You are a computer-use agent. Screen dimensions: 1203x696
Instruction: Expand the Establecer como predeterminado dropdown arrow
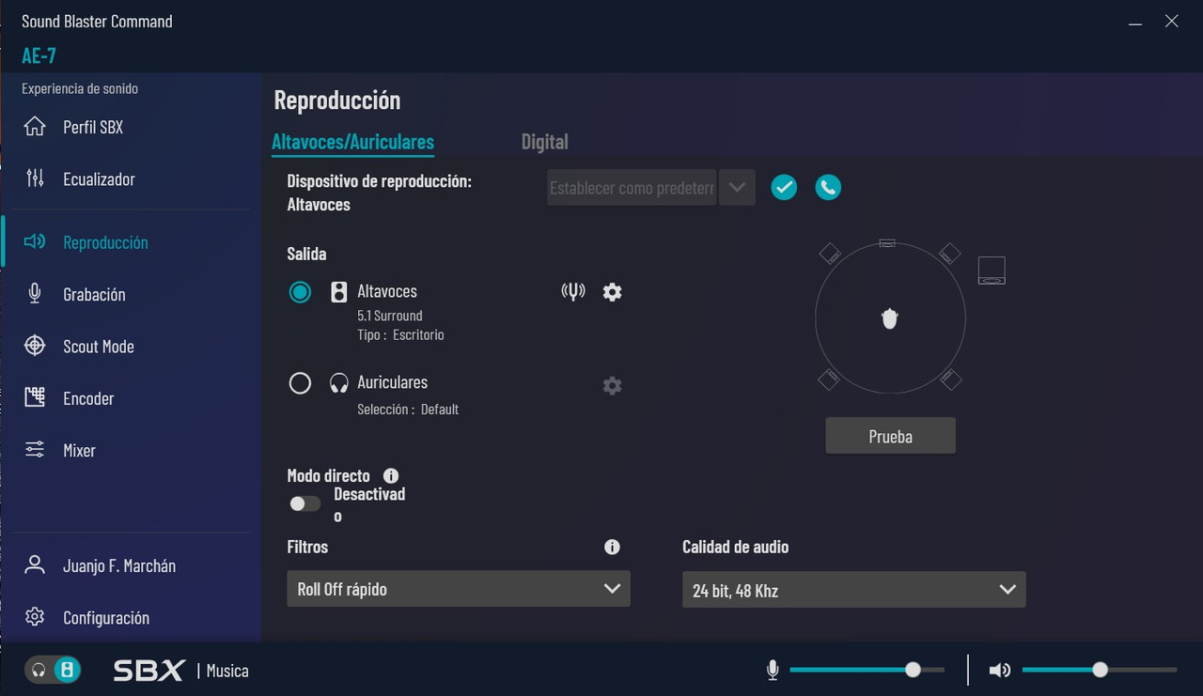737,187
